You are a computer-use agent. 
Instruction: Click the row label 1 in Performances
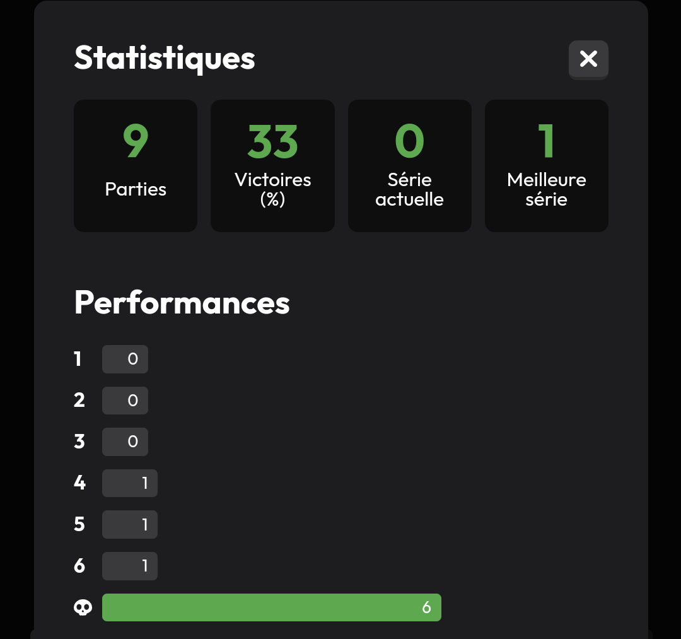pyautogui.click(x=78, y=359)
